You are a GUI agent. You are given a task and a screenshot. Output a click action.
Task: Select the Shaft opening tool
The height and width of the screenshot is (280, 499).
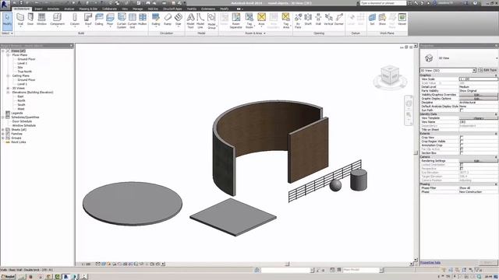(x=308, y=19)
